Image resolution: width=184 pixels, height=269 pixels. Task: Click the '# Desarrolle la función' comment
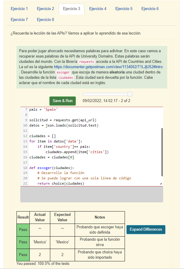(x=61, y=173)
